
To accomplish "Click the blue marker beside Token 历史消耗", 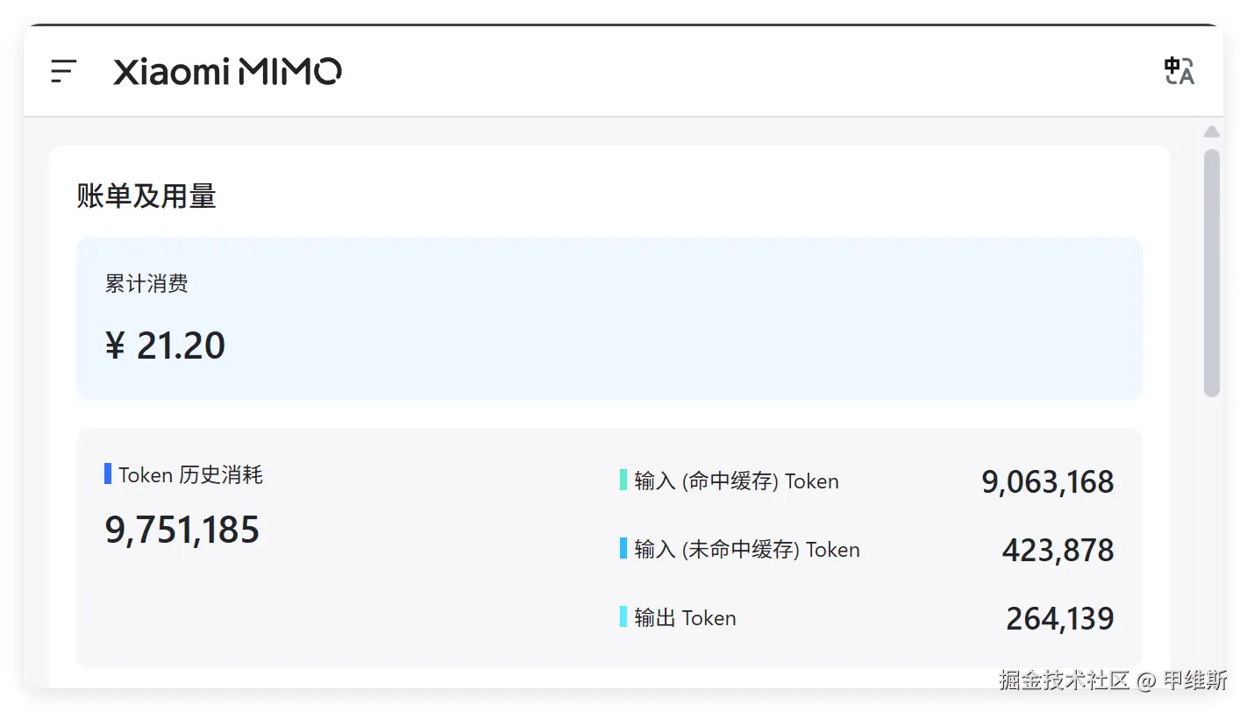I will click(x=108, y=474).
